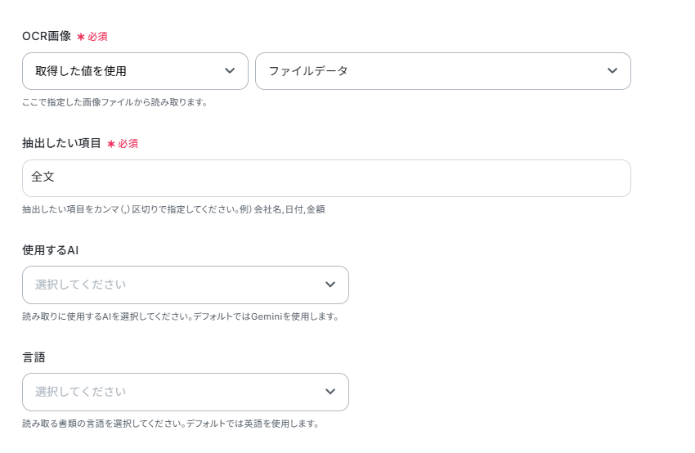Click the chevron arrow on ファイルデータ dropdown
Image resolution: width=695 pixels, height=453 pixels.
click(612, 71)
